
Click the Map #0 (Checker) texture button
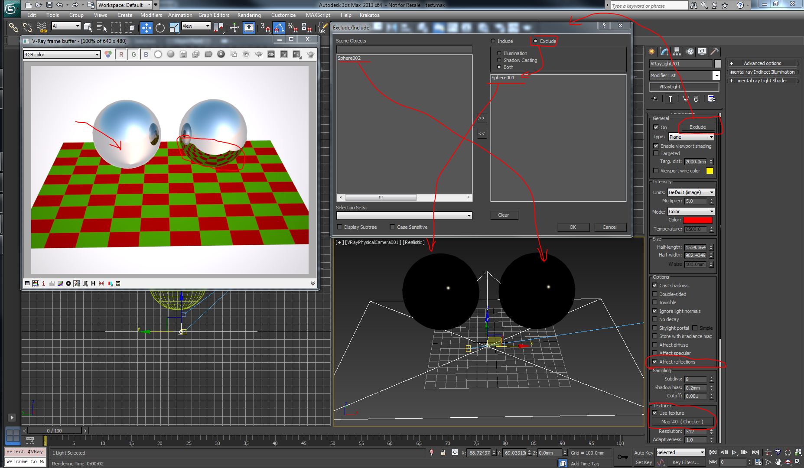click(x=682, y=422)
